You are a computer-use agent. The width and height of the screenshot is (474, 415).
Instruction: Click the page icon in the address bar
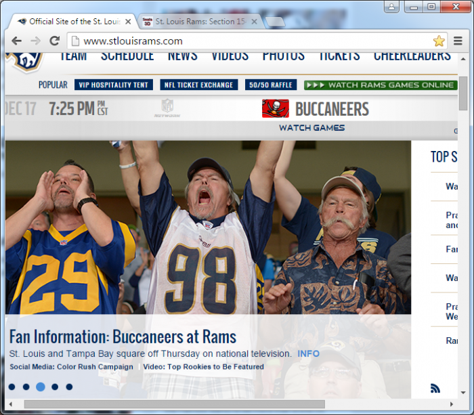click(75, 41)
